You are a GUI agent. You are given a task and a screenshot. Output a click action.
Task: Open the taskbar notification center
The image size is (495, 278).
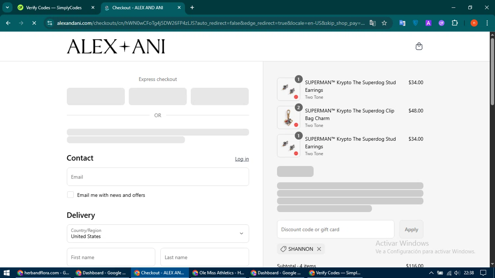483,273
